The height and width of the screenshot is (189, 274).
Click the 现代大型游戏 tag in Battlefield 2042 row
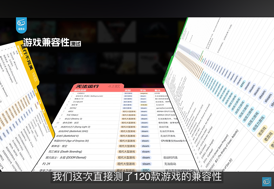tap(128, 131)
